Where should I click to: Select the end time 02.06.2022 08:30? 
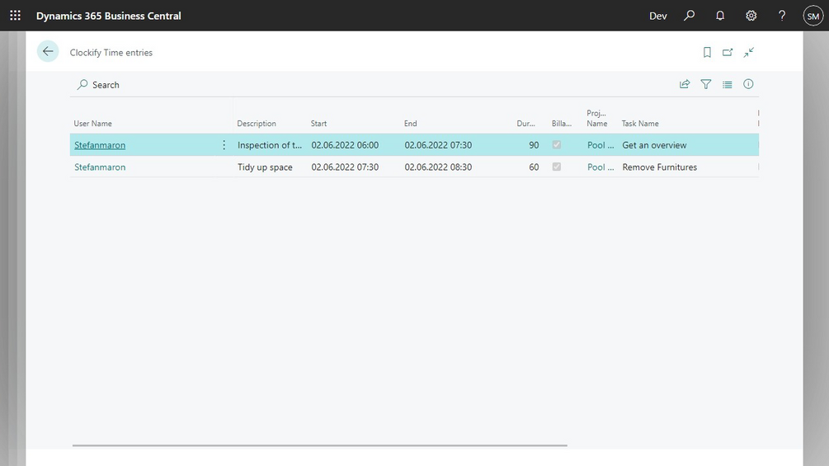[x=438, y=167]
